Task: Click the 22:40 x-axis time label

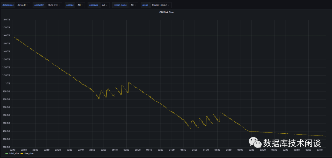Action: pyautogui.click(x=13, y=150)
